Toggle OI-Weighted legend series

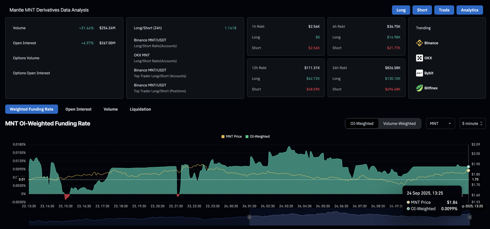click(257, 136)
